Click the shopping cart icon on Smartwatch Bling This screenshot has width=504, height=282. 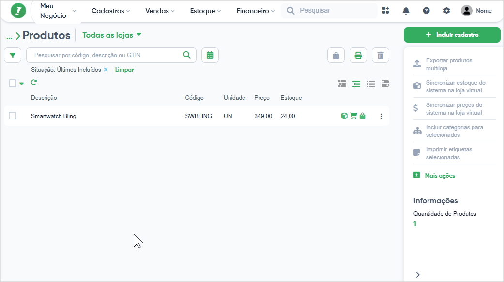pos(353,116)
